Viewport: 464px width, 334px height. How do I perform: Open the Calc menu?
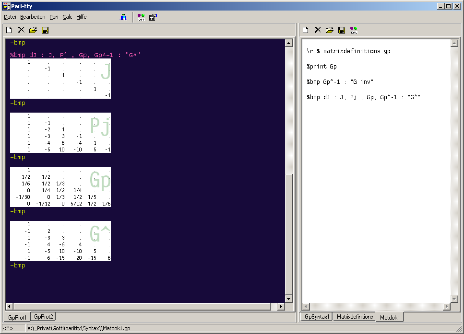[x=67, y=17]
